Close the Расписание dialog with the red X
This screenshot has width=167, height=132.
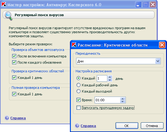coord(162,45)
